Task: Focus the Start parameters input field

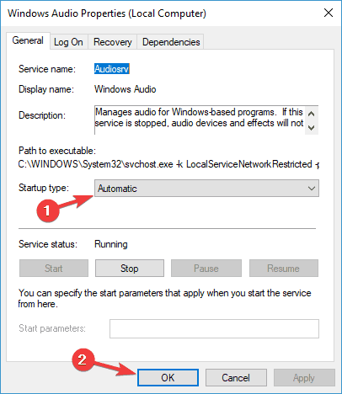Action: pyautogui.click(x=214, y=328)
